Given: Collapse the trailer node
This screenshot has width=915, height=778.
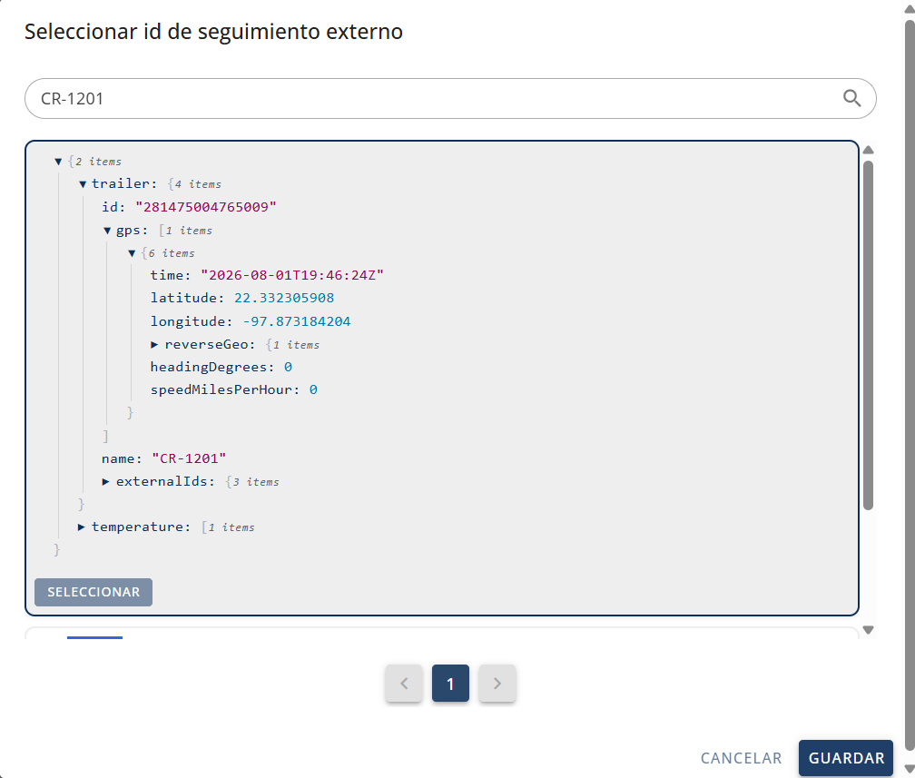Looking at the screenshot, I should [x=83, y=184].
